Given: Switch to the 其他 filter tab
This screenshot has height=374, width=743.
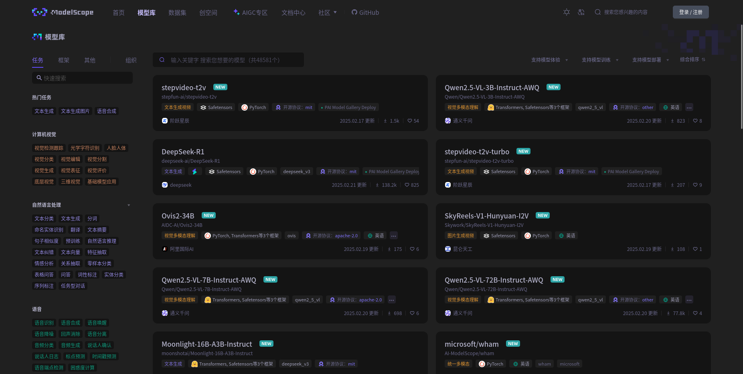Looking at the screenshot, I should point(90,60).
